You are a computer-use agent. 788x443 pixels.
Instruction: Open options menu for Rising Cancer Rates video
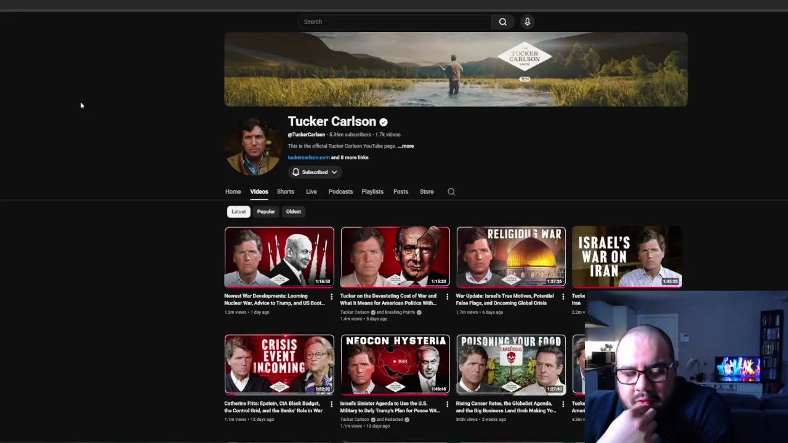pyautogui.click(x=563, y=405)
